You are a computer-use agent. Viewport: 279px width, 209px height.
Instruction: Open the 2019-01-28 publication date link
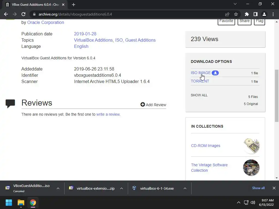(x=85, y=34)
